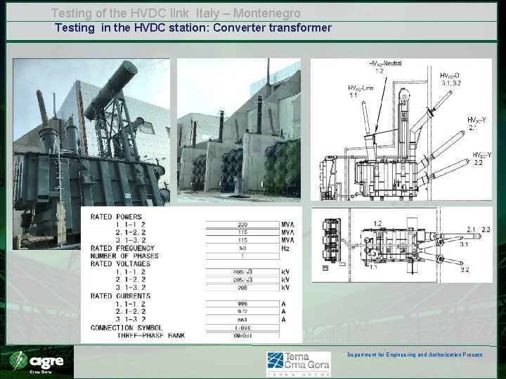Click the 'RATED POWERS' heading
This screenshot has width=506, height=379.
[116, 217]
